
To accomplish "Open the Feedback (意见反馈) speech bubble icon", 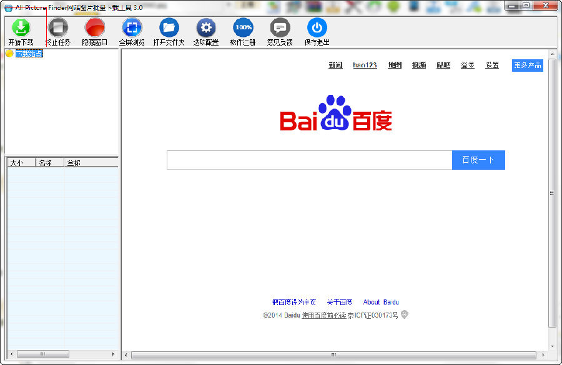I will [x=280, y=27].
